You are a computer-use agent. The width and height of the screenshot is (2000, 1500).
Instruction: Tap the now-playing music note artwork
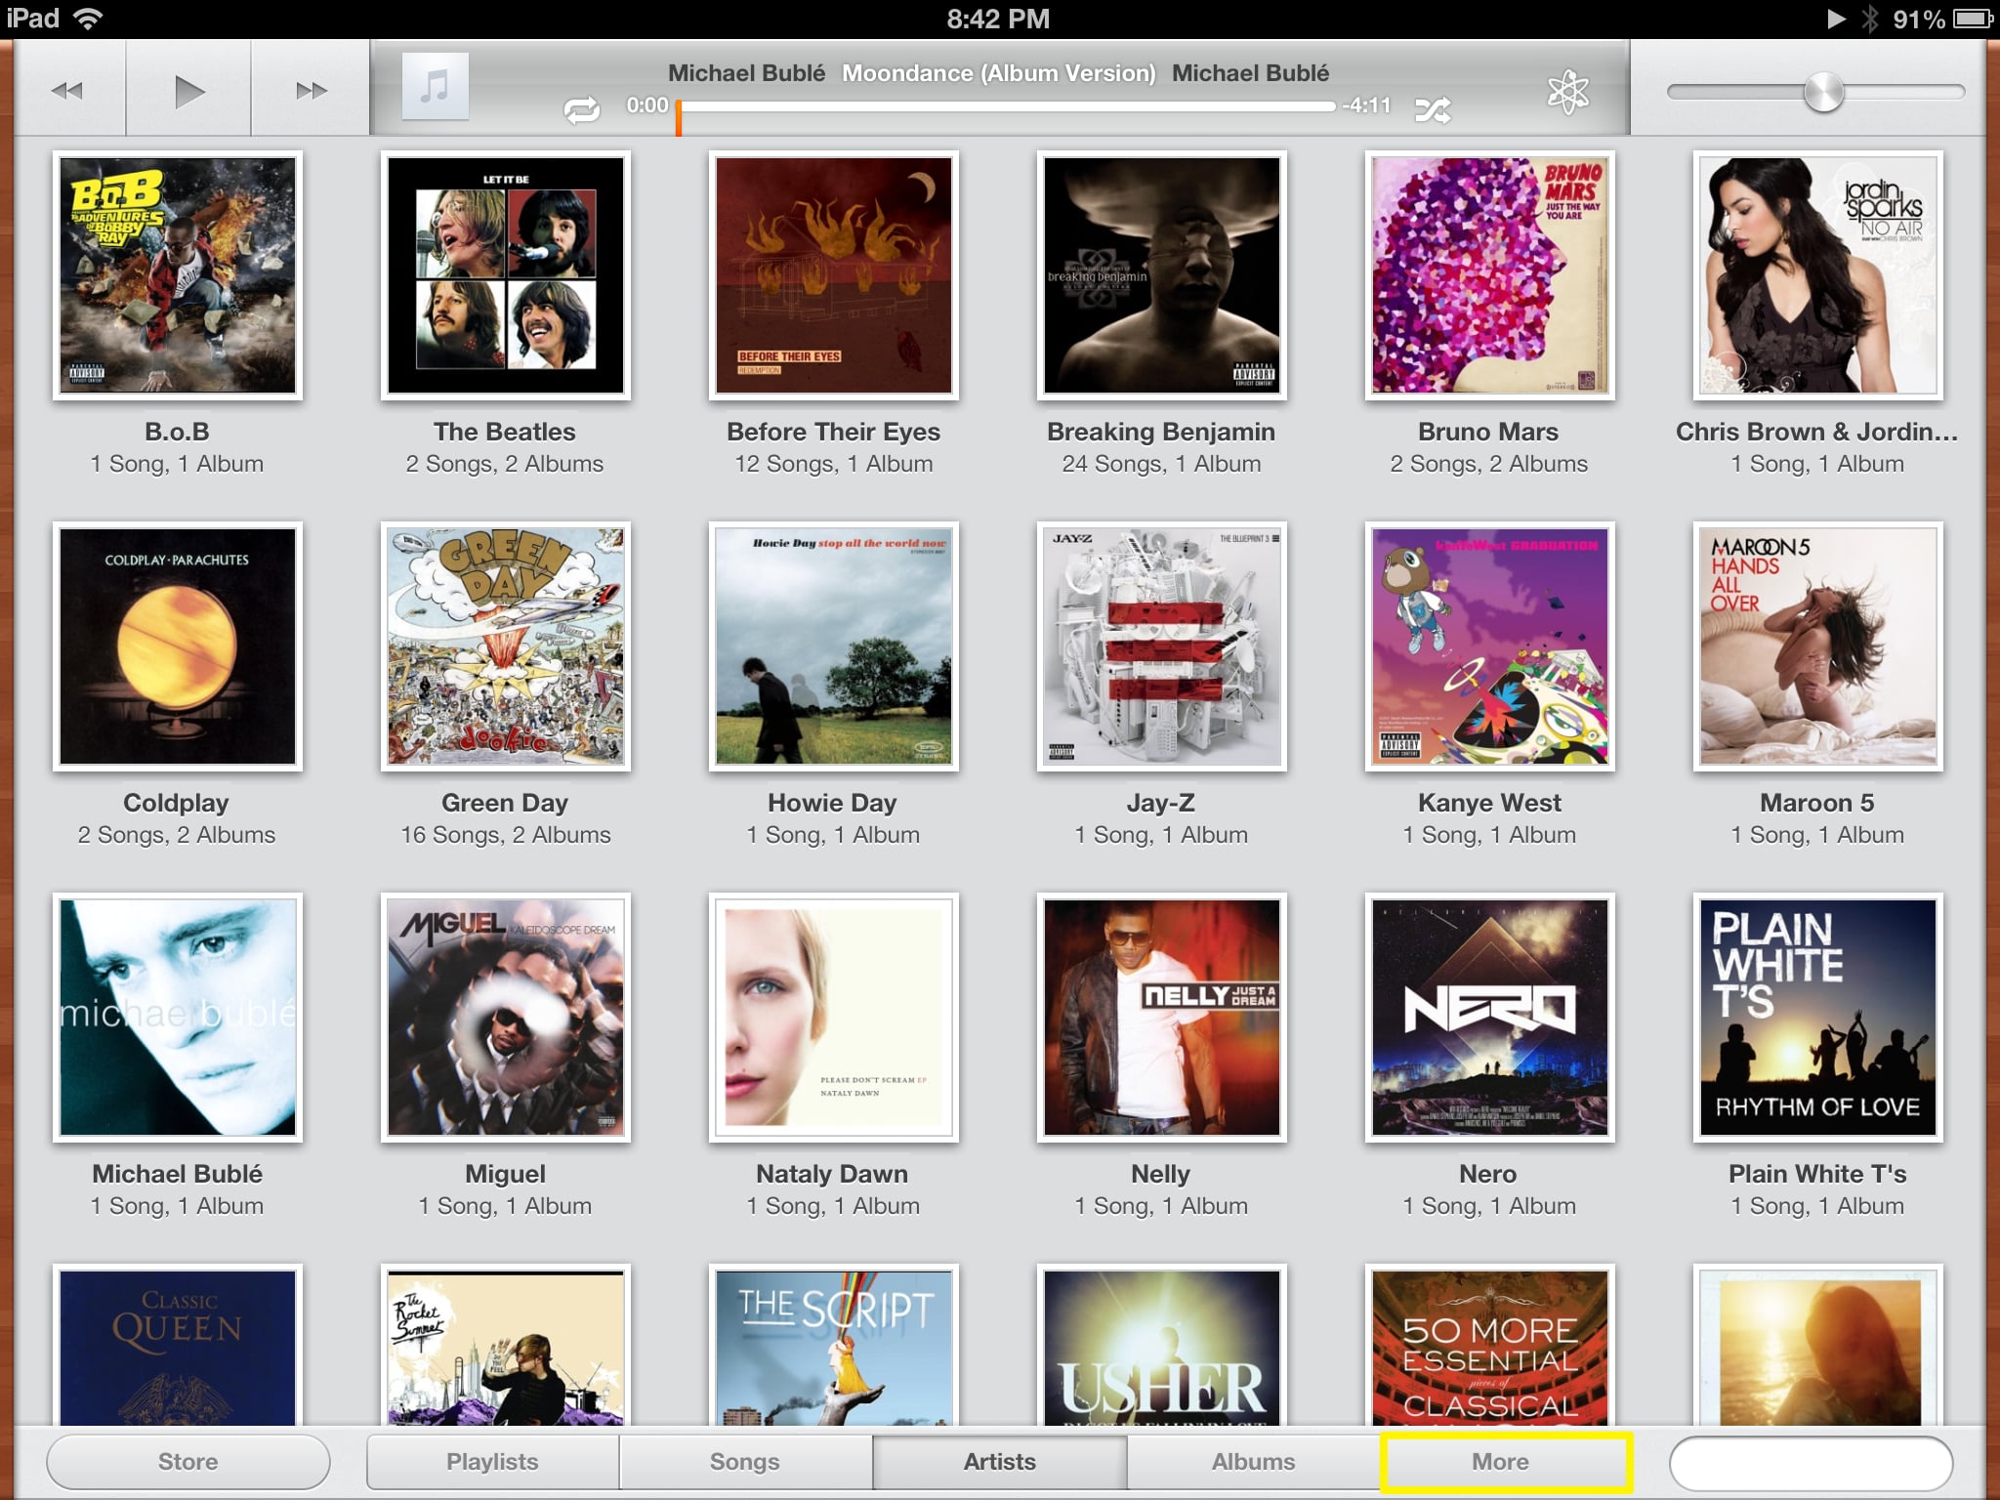pos(436,87)
